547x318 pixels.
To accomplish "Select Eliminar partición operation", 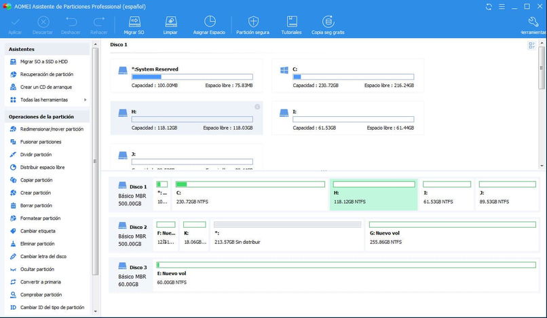I will tap(37, 244).
